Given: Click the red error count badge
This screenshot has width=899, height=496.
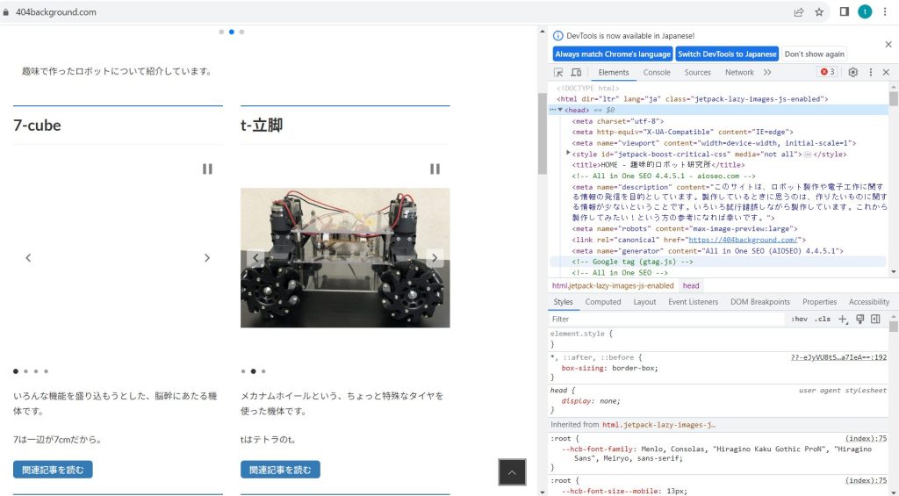Looking at the screenshot, I should pyautogui.click(x=827, y=72).
